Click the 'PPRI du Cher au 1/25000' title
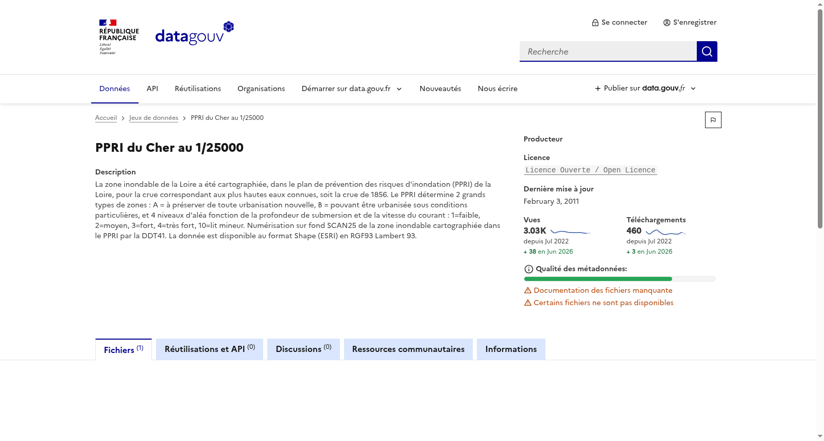Viewport: 824px width, 441px height. (x=169, y=148)
